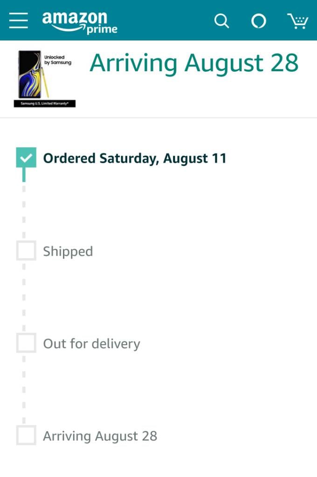Tap the Ordered Saturday, August 11 label
The width and height of the screenshot is (317, 477).
coord(135,158)
